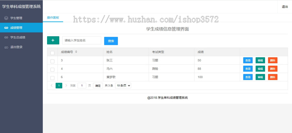This screenshot has width=292, height=133.
Task: Click 退出 at top right
Action: point(285,7)
